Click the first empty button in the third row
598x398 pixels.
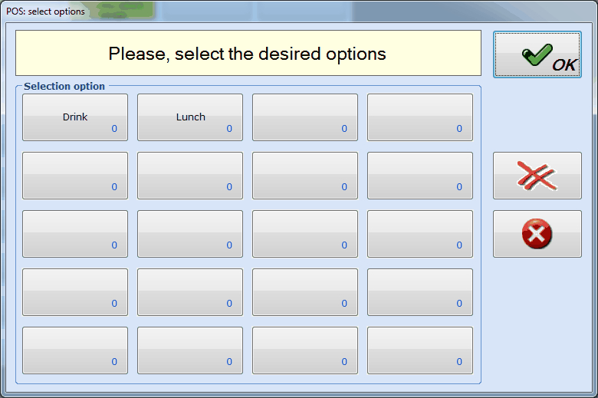(75, 234)
